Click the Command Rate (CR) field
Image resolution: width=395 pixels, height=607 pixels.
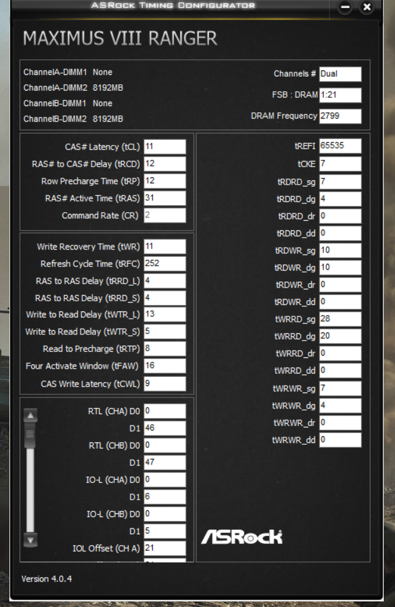pos(165,215)
